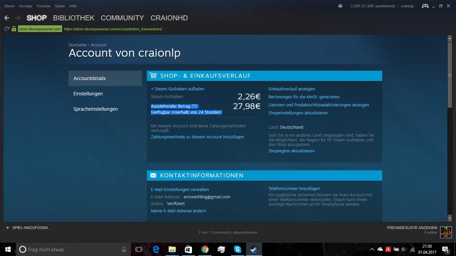The height and width of the screenshot is (256, 456).
Task: Click FREUNDESLISTE ANZEIGEN button
Action: (x=412, y=228)
